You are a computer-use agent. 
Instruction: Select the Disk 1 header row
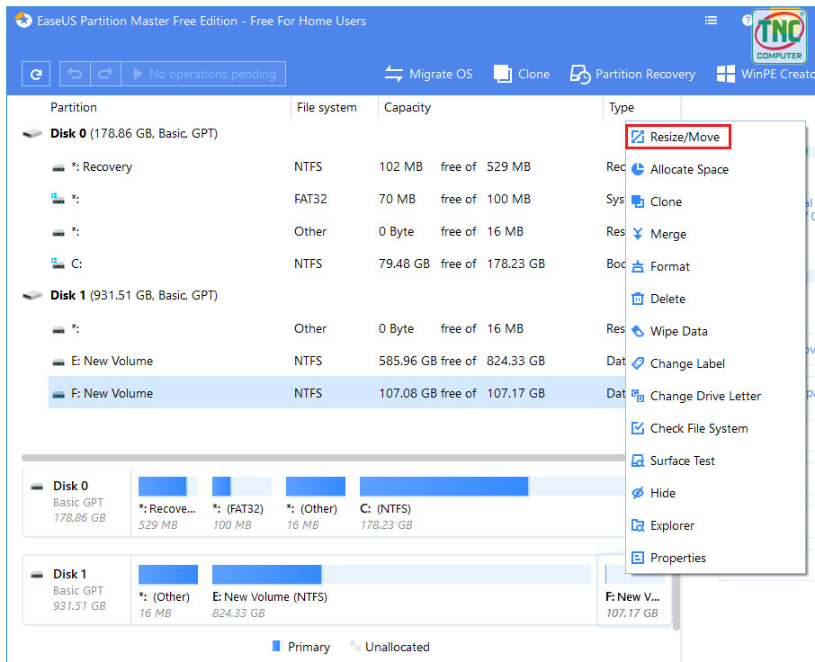tap(323, 295)
